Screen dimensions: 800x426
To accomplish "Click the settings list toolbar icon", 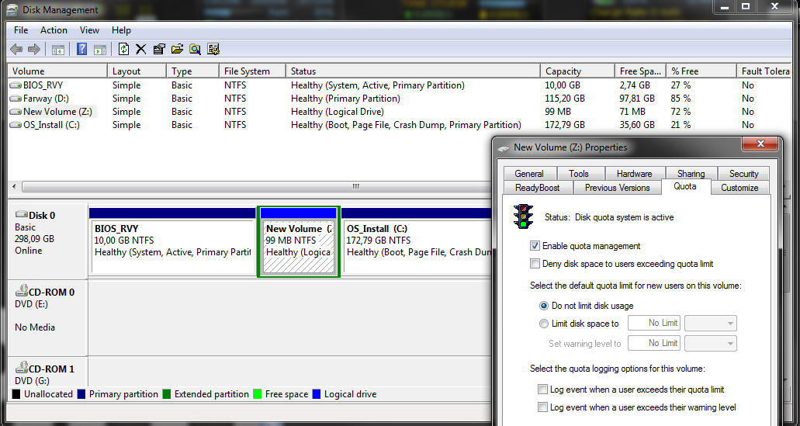I will coord(213,49).
